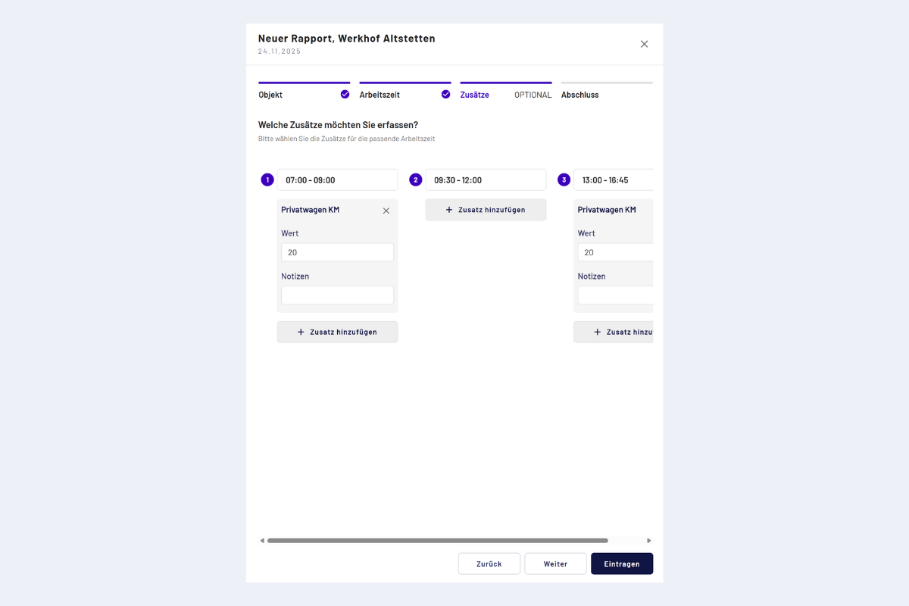Screen dimensions: 909x606
Task: Go to the Objekt step tab
Action: coord(271,95)
